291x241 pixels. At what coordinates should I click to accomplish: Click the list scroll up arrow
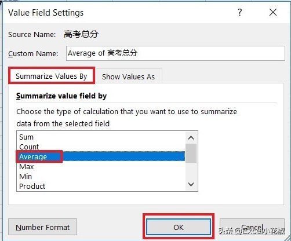(191, 138)
